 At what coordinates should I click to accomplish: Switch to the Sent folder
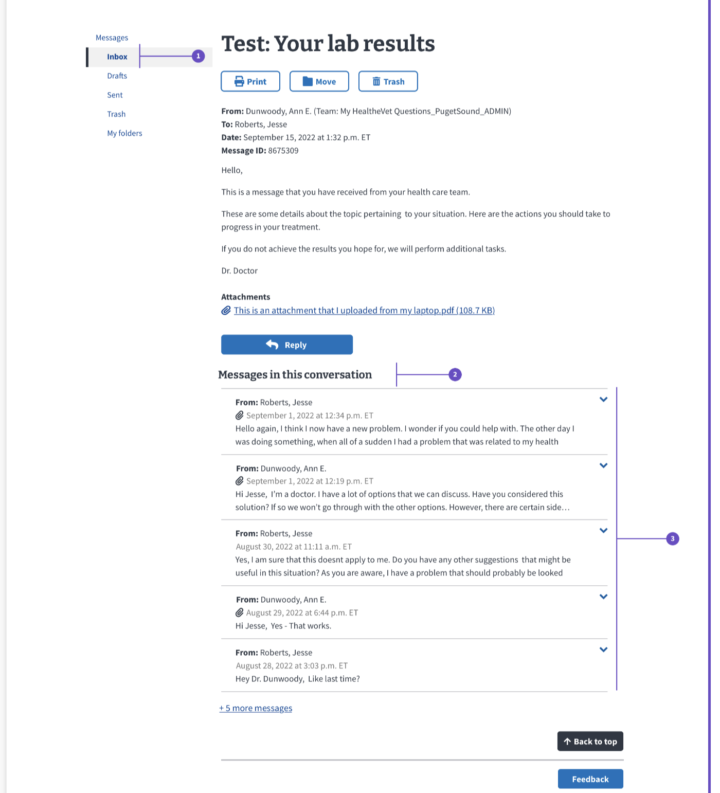tap(114, 95)
